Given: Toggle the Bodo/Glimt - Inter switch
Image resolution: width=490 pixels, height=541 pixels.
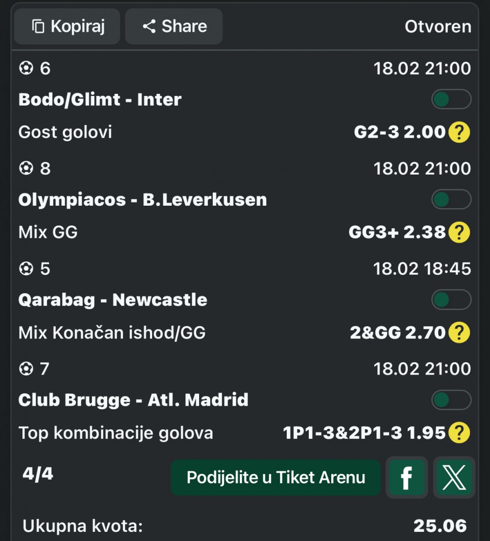Looking at the screenshot, I should click(x=451, y=100).
